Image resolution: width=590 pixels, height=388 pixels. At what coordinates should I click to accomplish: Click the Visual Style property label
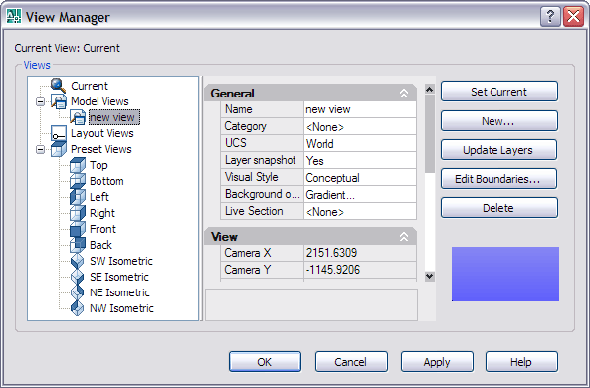pos(251,177)
